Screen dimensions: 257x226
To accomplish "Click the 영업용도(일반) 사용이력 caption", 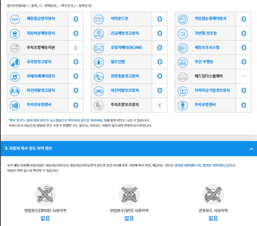I will [x=129, y=210].
